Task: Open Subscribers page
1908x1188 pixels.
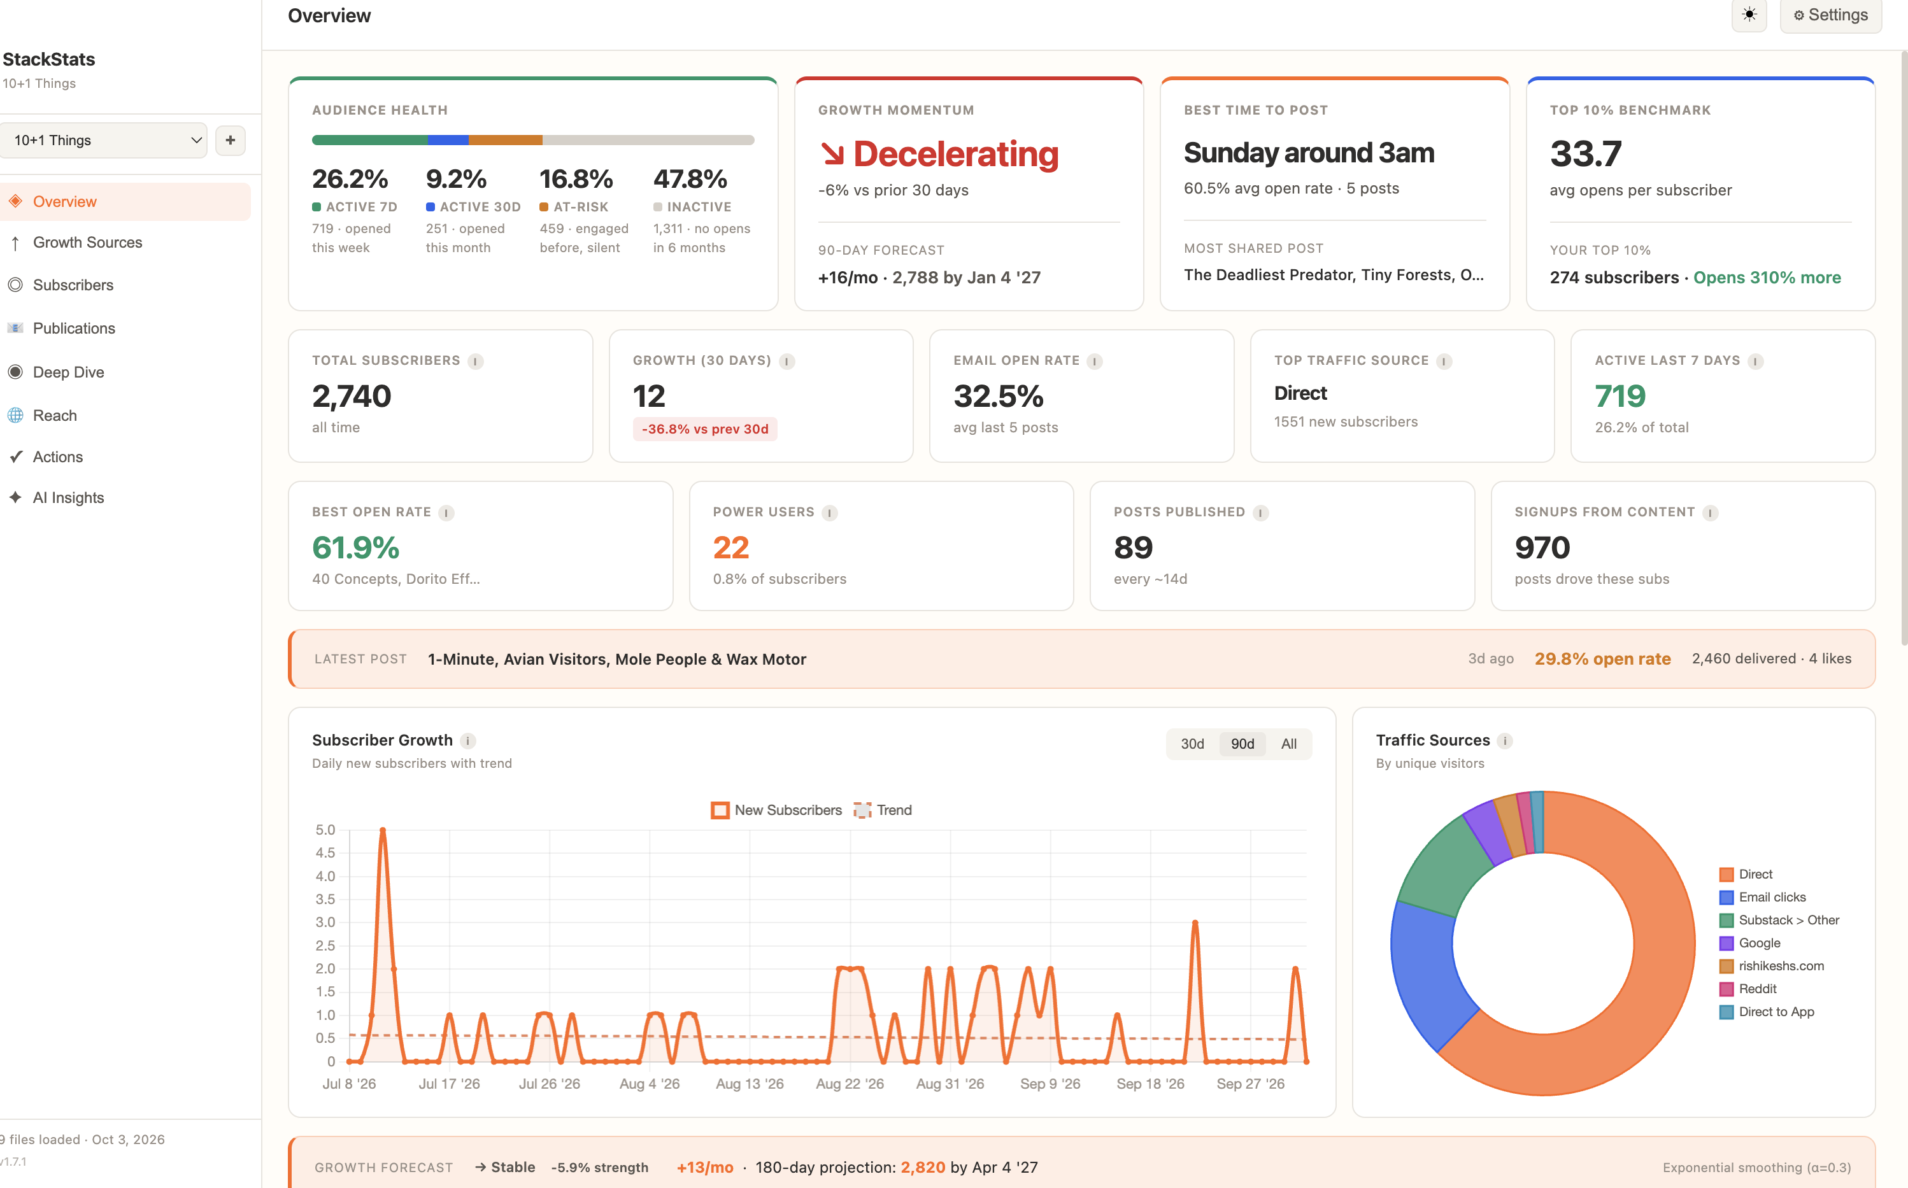Action: [x=73, y=285]
